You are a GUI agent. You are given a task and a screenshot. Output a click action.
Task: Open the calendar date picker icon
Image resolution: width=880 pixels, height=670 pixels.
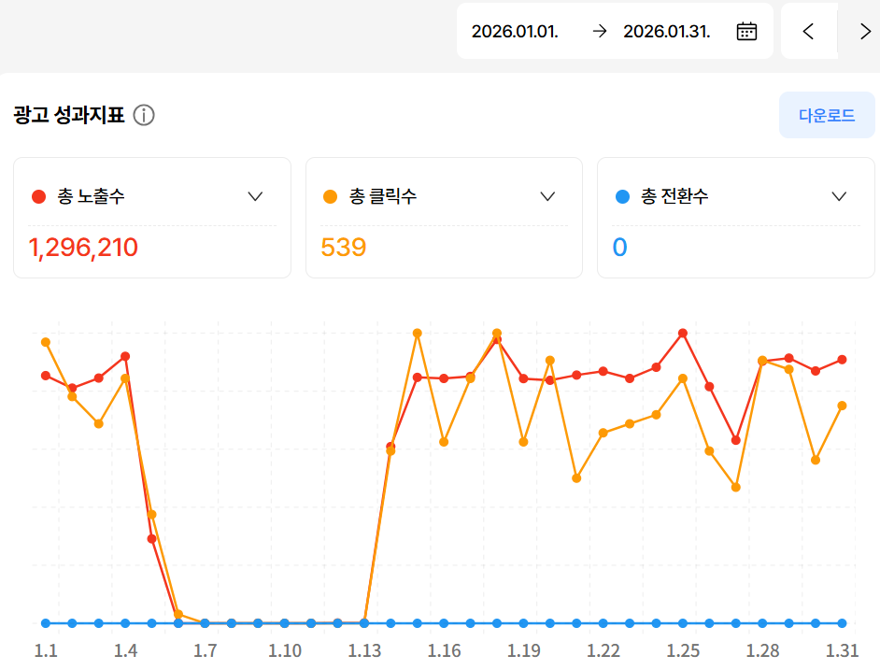[x=746, y=32]
